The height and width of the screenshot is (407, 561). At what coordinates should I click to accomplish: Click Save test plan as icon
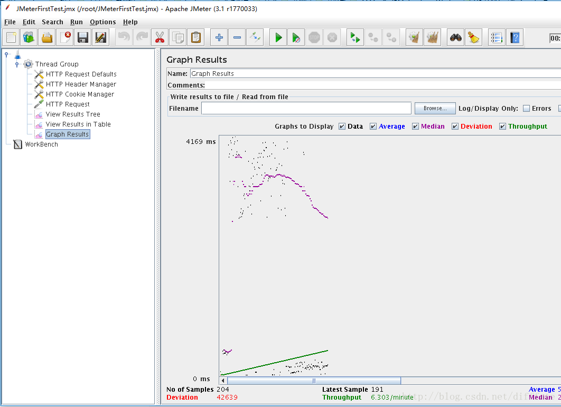pos(101,37)
